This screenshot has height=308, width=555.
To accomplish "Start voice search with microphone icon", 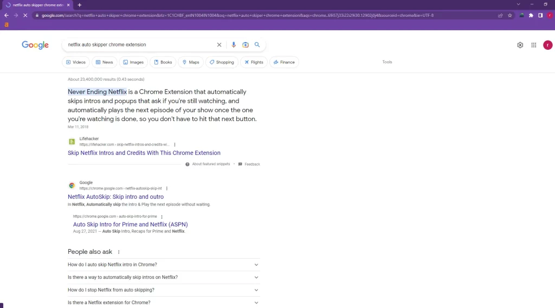I will point(234,44).
